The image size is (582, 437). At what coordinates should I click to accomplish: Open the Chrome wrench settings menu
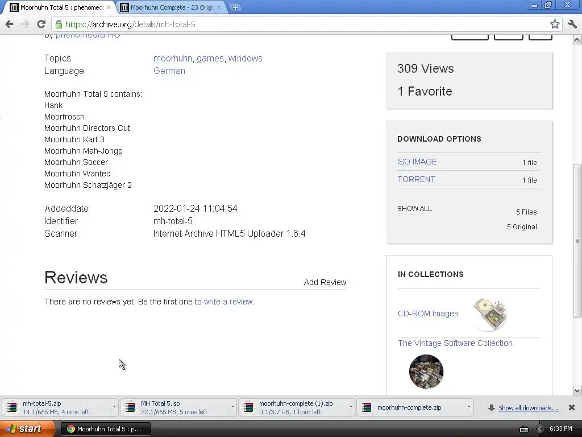pyautogui.click(x=572, y=24)
